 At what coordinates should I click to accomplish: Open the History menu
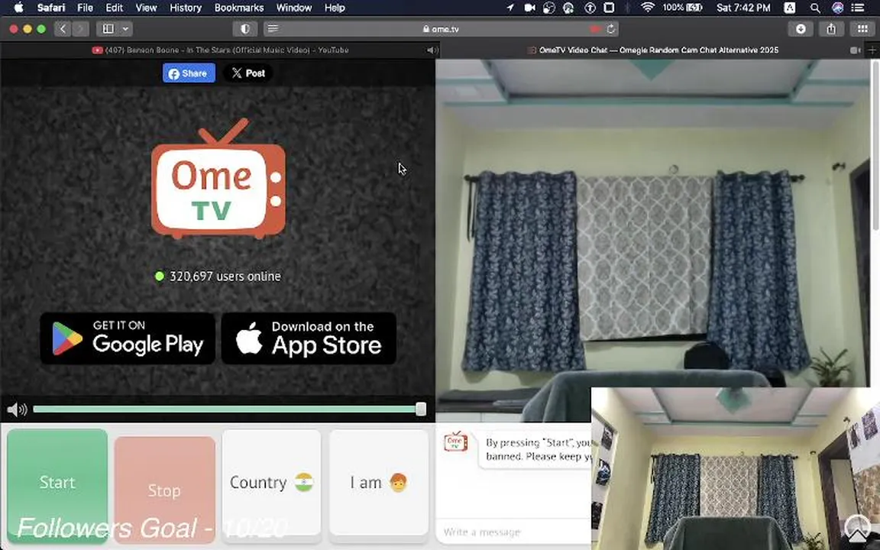pos(185,8)
